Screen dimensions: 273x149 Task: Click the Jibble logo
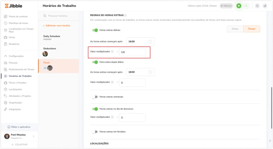14,6
